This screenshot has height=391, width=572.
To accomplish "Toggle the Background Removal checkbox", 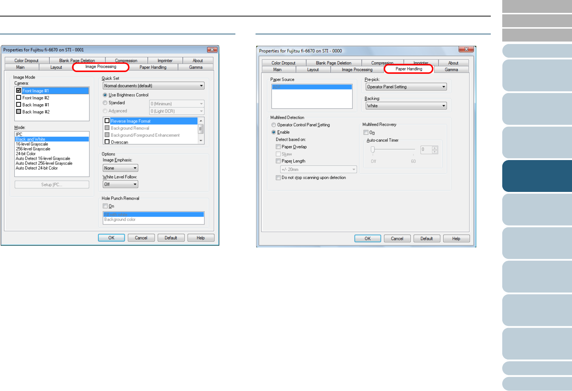I will [107, 128].
